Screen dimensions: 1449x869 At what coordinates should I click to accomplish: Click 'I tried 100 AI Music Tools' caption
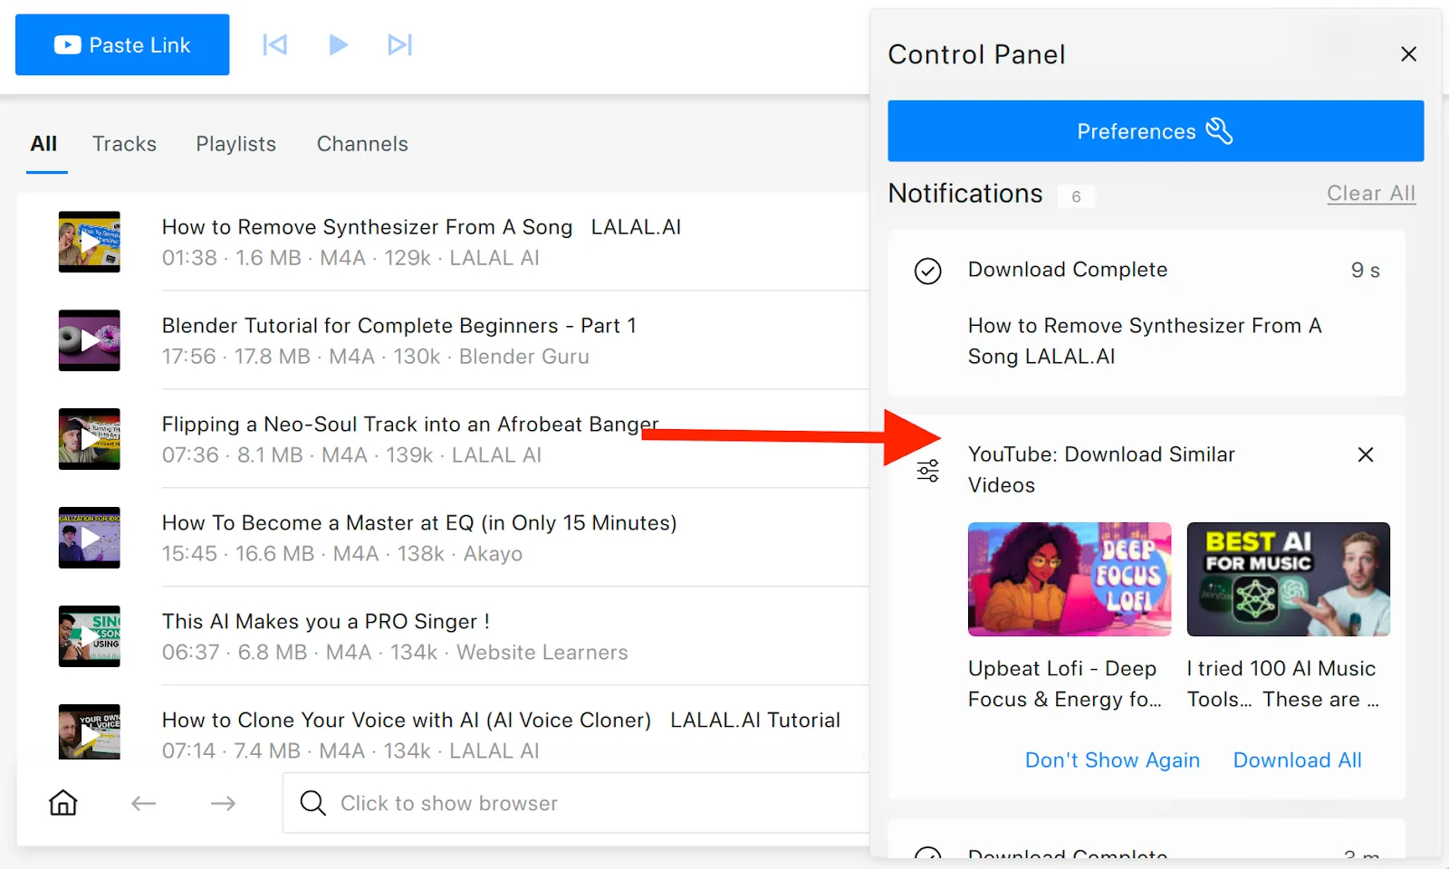tap(1282, 684)
